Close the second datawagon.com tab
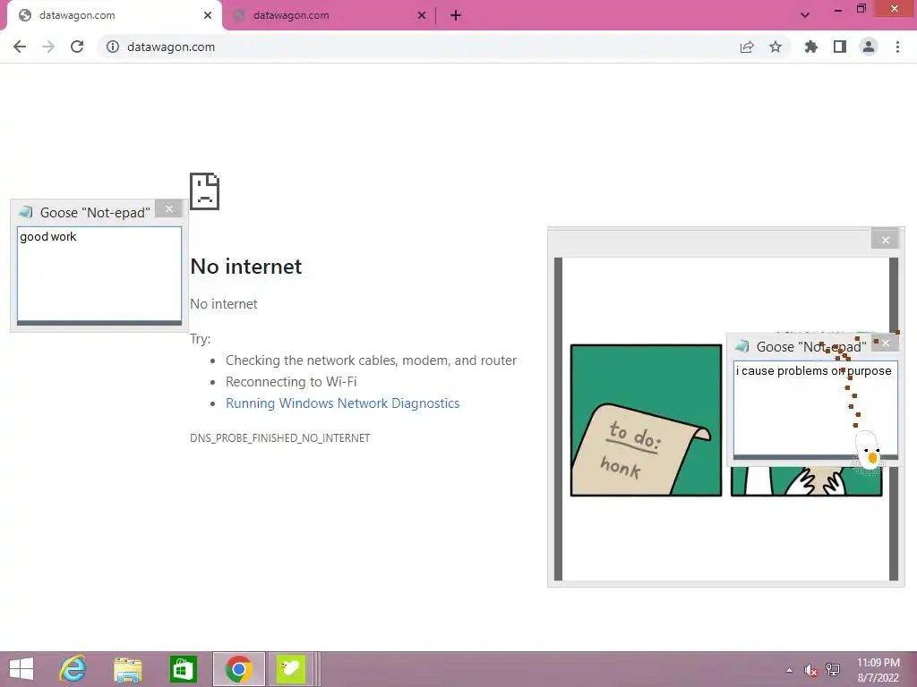This screenshot has width=917, height=687. [422, 16]
